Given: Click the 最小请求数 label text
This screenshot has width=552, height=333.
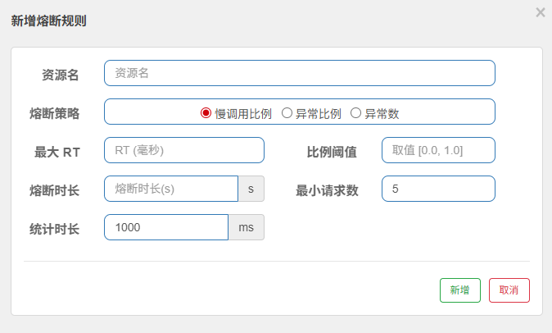Looking at the screenshot, I should pyautogui.click(x=328, y=190).
